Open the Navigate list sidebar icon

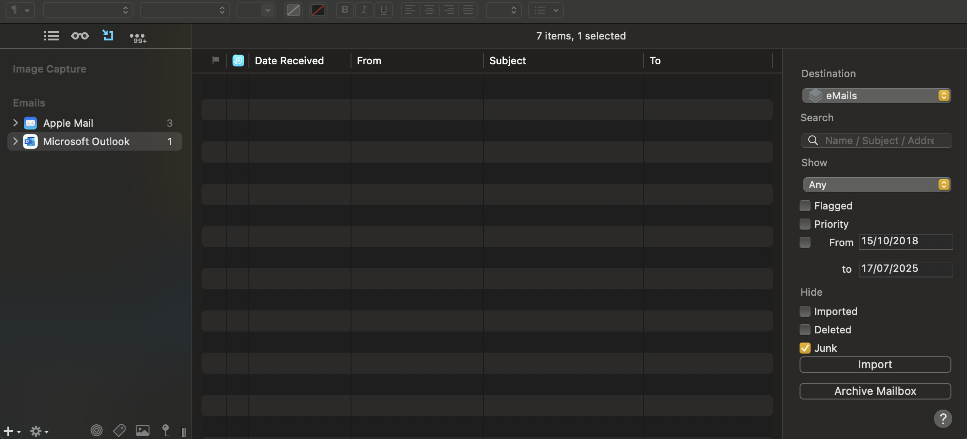(51, 36)
